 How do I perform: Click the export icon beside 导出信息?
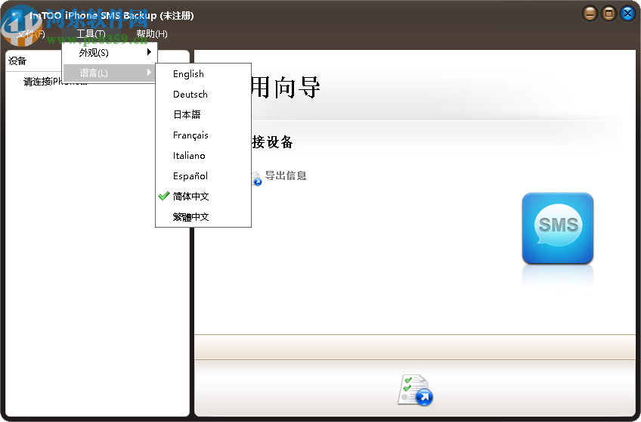coord(256,178)
